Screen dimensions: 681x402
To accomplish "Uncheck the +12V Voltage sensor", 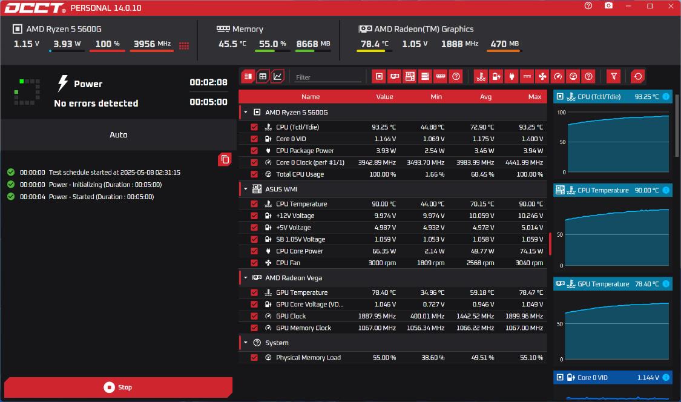I will (254, 216).
